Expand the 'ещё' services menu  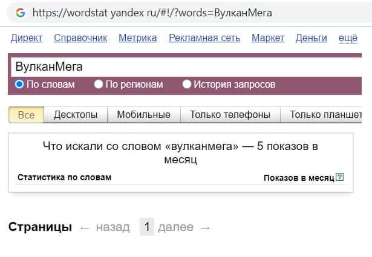(x=348, y=38)
